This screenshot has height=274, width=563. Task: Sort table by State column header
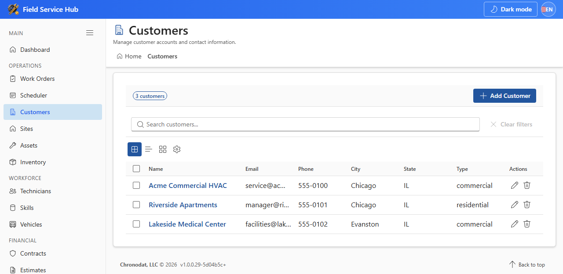click(x=409, y=169)
